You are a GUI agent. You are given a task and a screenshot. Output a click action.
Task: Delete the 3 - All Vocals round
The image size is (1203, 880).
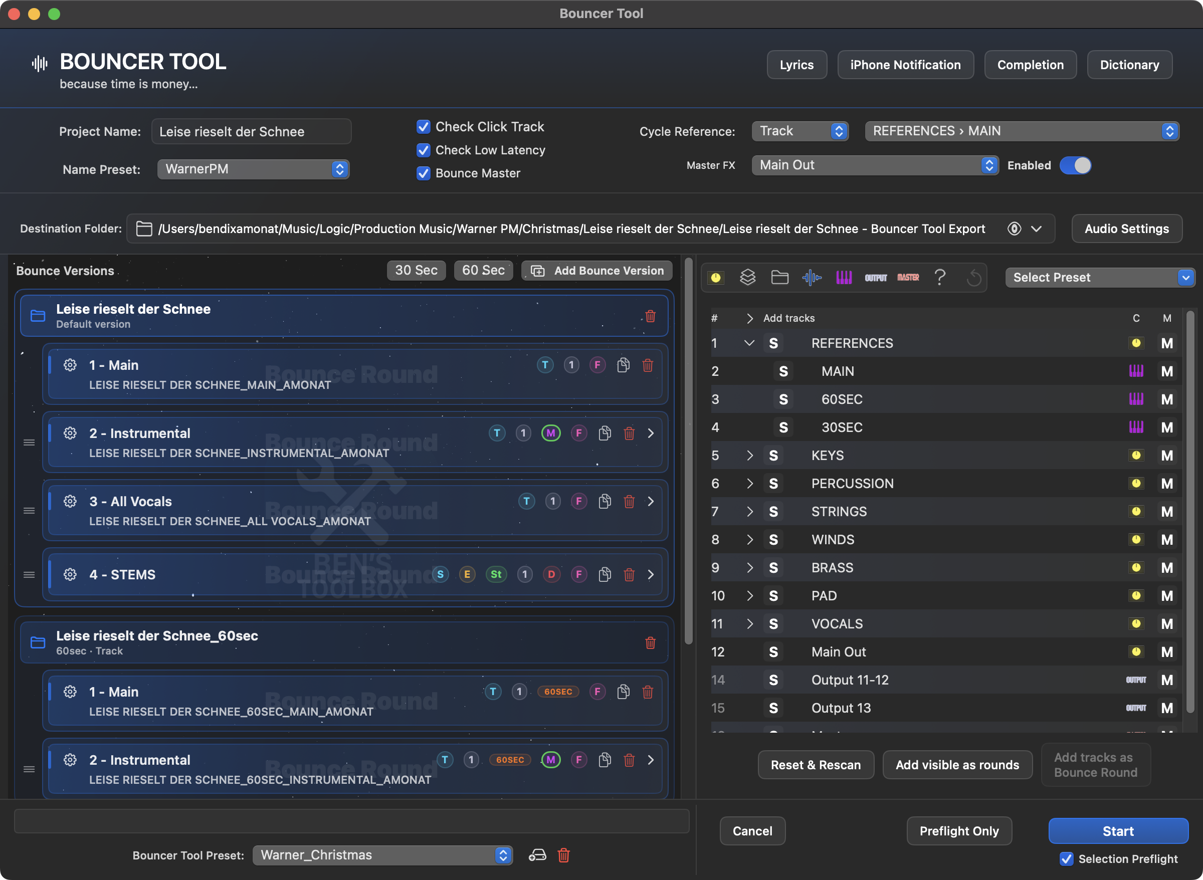(629, 501)
